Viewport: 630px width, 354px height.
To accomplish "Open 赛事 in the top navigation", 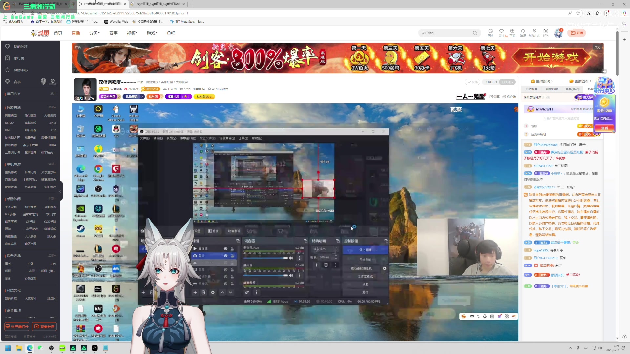I will point(114,33).
